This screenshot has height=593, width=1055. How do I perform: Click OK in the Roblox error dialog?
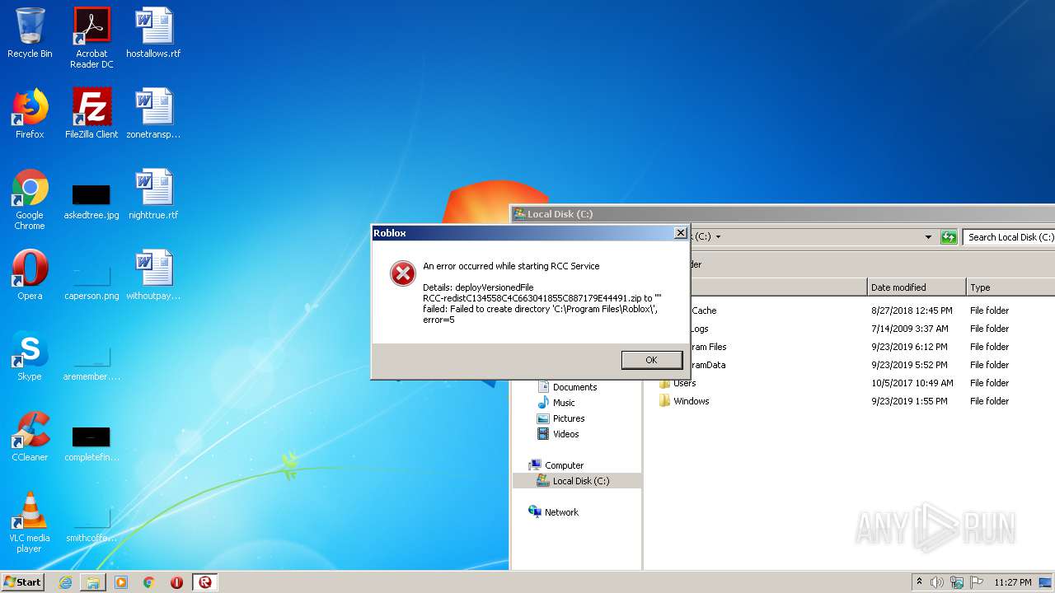(651, 360)
